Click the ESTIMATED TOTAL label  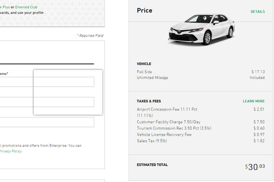152,164
